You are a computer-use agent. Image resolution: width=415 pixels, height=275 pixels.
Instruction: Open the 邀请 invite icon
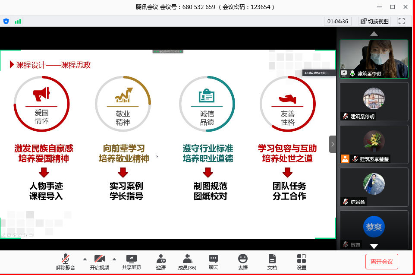click(x=161, y=261)
